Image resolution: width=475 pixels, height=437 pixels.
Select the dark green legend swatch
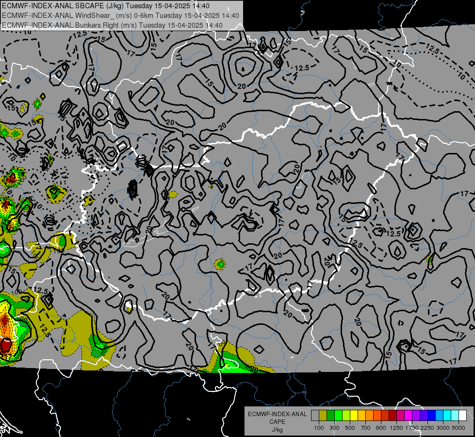330,416
